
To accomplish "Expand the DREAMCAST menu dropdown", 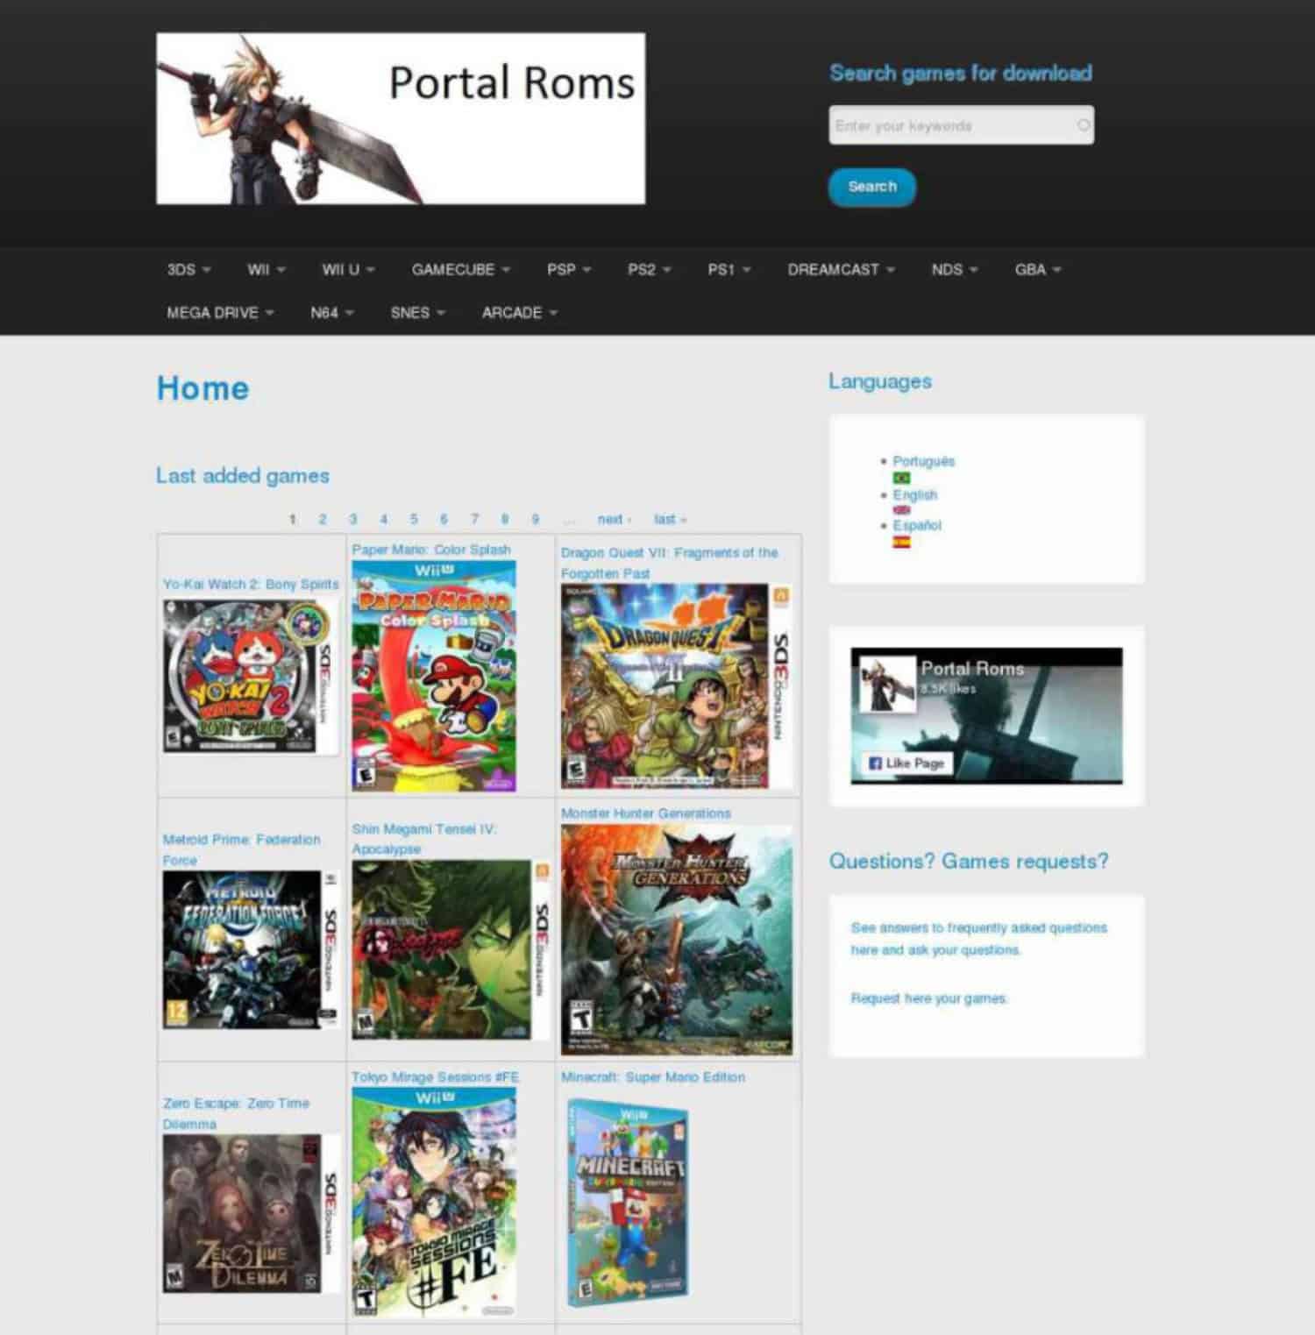I will tap(841, 269).
